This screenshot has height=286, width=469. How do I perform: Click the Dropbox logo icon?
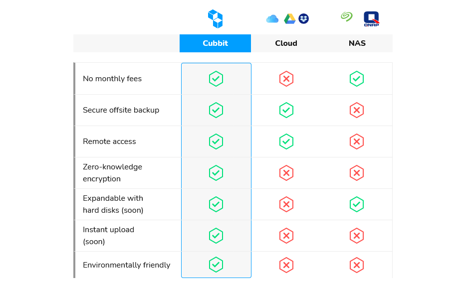pyautogui.click(x=303, y=19)
